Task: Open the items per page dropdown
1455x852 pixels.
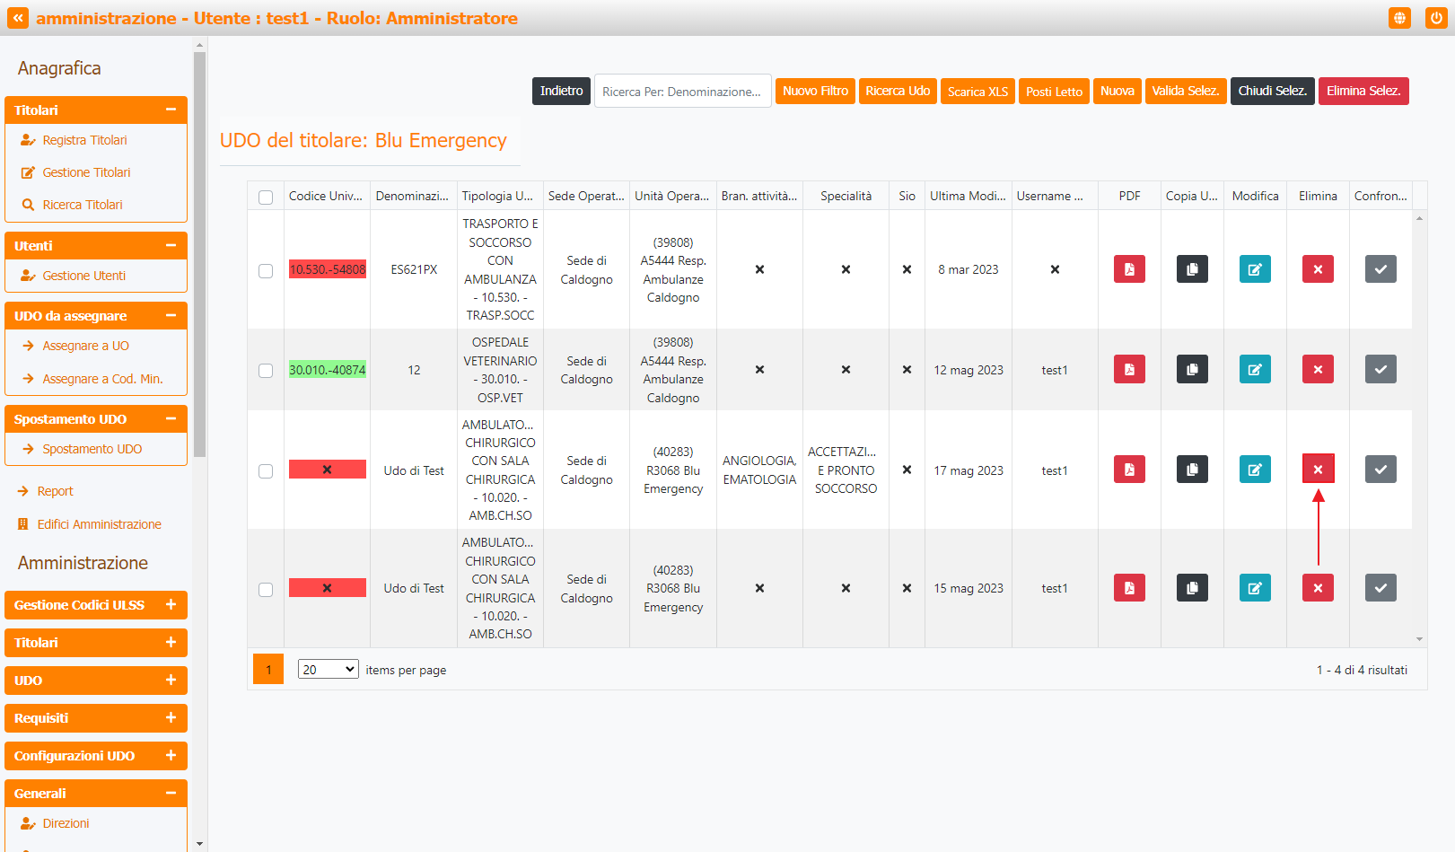Action: 328,670
